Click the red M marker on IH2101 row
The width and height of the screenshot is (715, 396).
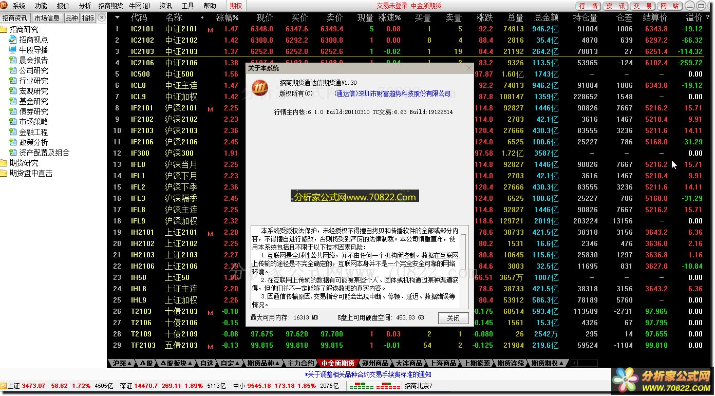[x=210, y=234]
